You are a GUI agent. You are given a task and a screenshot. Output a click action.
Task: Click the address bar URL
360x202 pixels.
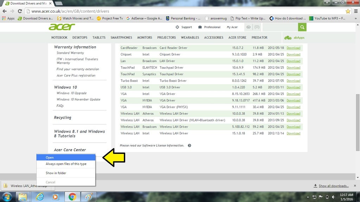click(70, 11)
